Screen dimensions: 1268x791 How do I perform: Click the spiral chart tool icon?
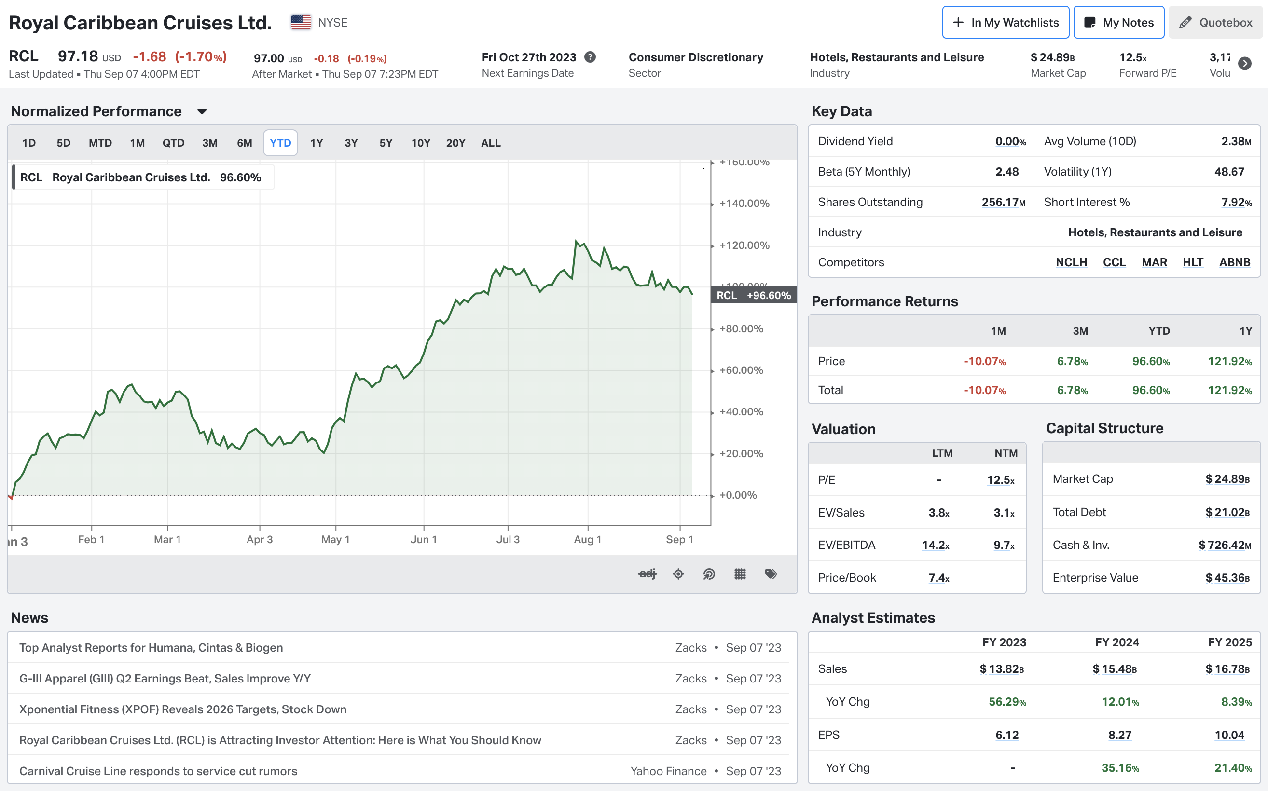pyautogui.click(x=709, y=574)
